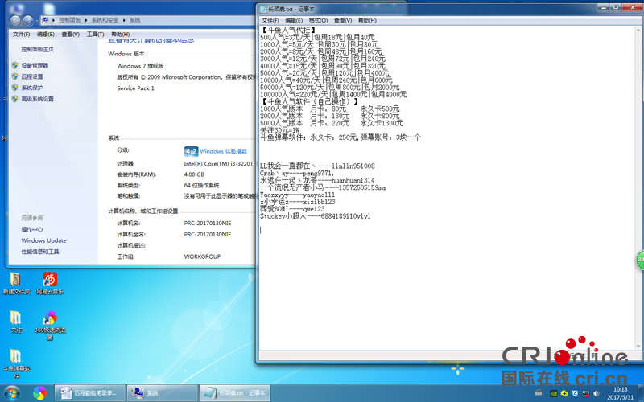Click the Show desktop strip right of the clock
This screenshot has height=402, width=644.
[x=641, y=393]
